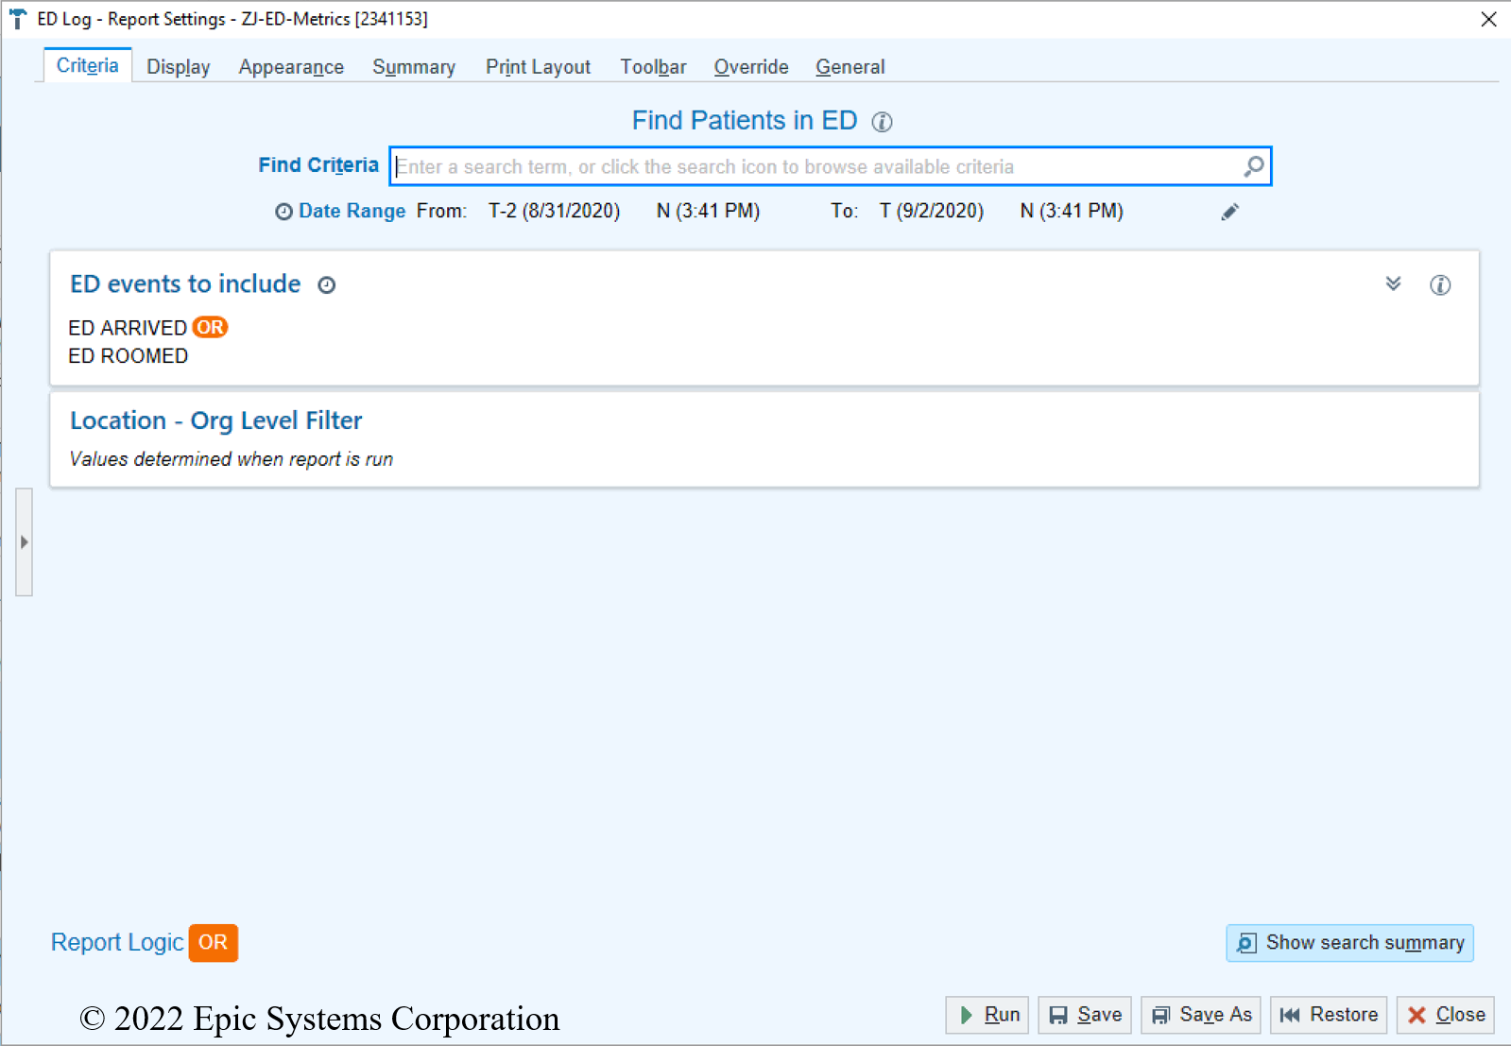Viewport: 1511px width, 1046px height.
Task: Open info icon beside Find Patients in ED
Action: click(x=882, y=122)
